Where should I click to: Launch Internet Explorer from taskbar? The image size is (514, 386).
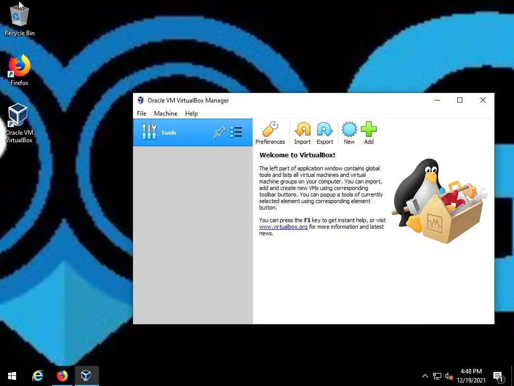(x=38, y=376)
